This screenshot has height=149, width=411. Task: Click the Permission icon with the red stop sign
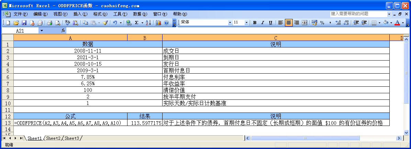[32, 23]
